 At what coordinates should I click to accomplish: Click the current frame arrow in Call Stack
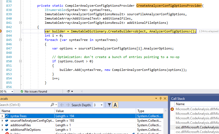[x=172, y=109]
